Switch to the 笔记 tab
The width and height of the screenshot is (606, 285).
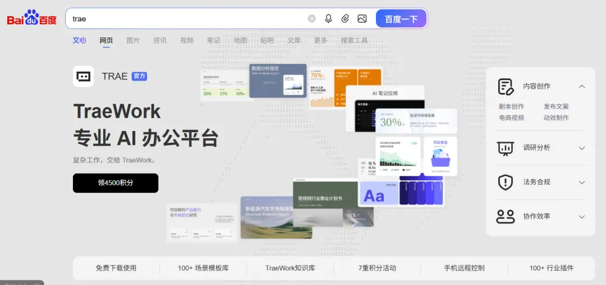click(x=213, y=40)
